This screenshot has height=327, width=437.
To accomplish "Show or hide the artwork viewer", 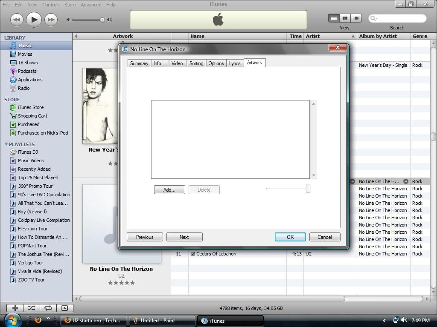I will tap(65, 308).
